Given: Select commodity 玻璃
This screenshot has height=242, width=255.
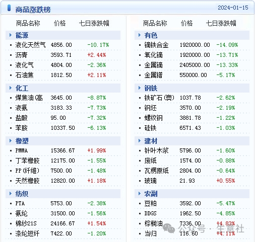Looking at the screenshot, I should 150,181.
